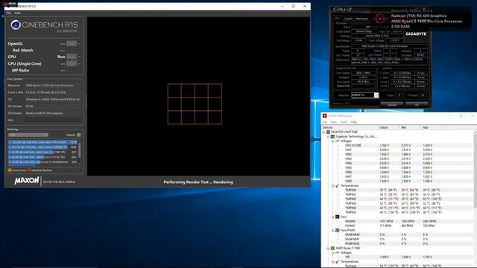The image size is (477, 268).
Task: Click the Cinebench R15 sphere logo icon
Action: click(16, 25)
